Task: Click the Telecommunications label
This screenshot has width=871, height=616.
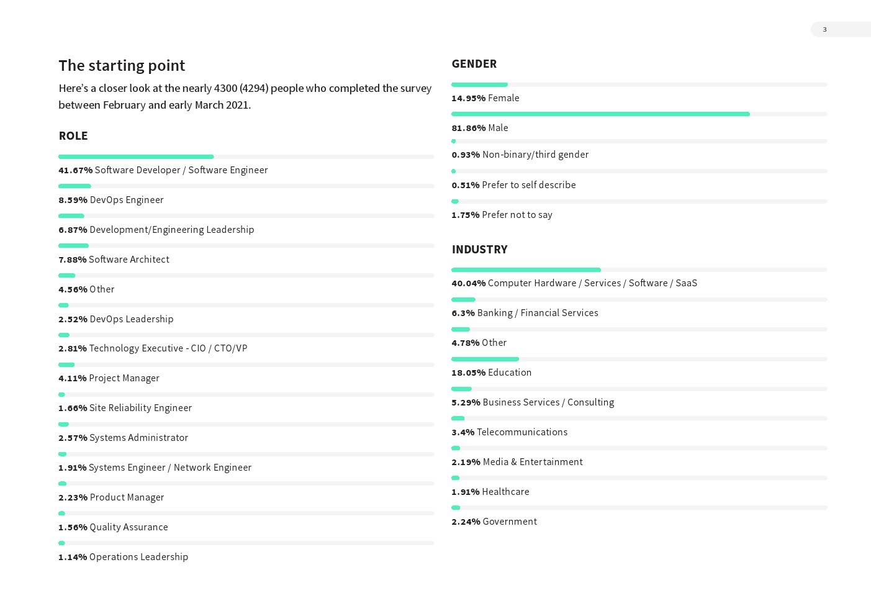Action: 522,432
